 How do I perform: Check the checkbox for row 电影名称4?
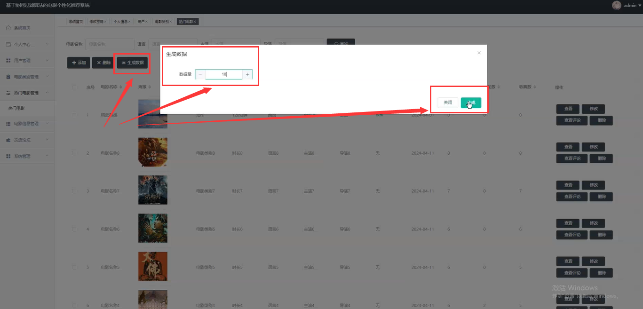point(74,305)
